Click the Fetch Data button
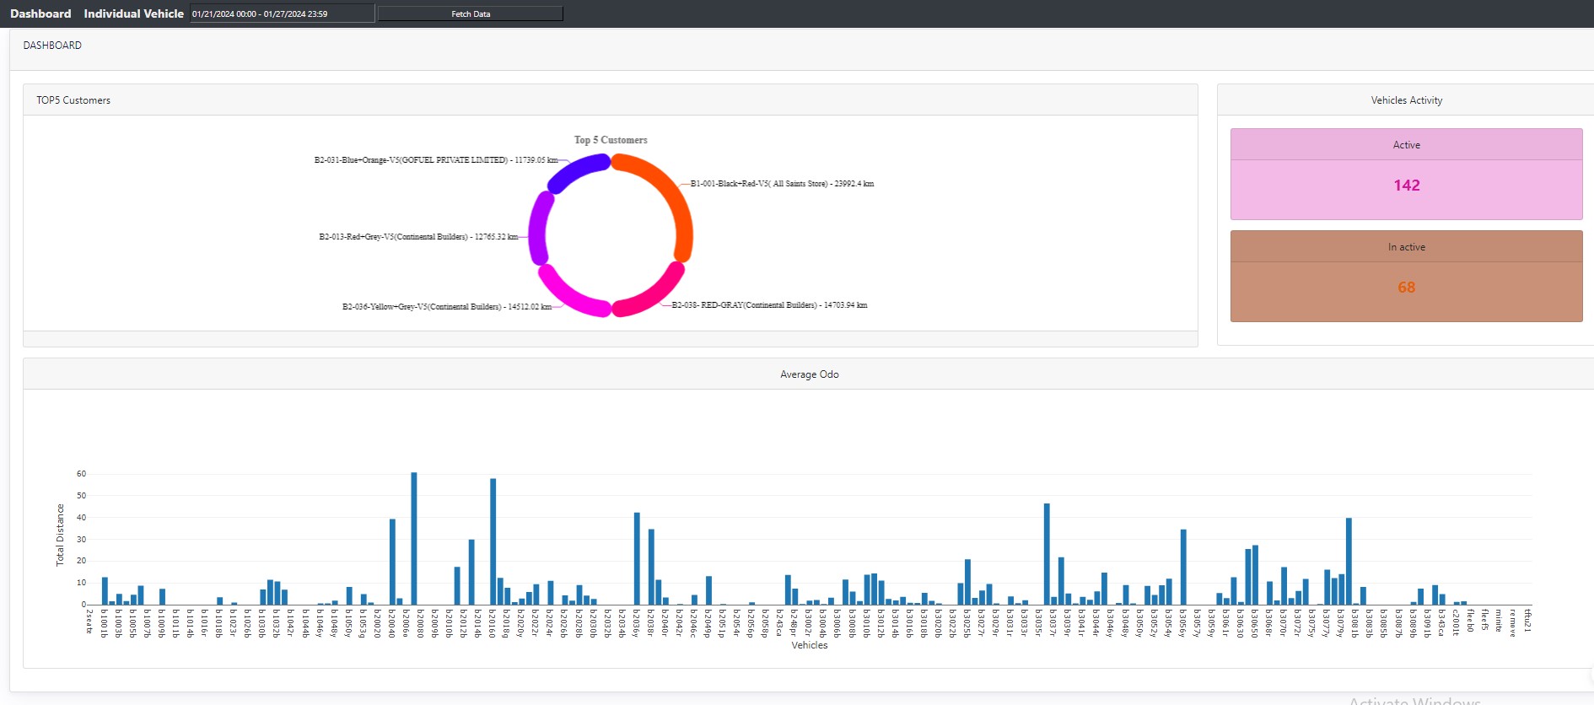This screenshot has width=1594, height=705. (471, 13)
